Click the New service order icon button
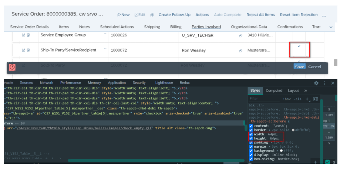 pyautogui.click(x=123, y=15)
